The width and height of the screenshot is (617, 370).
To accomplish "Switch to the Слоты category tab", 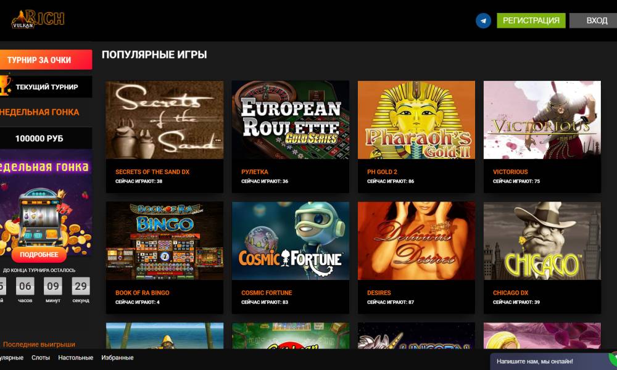I will click(x=41, y=358).
